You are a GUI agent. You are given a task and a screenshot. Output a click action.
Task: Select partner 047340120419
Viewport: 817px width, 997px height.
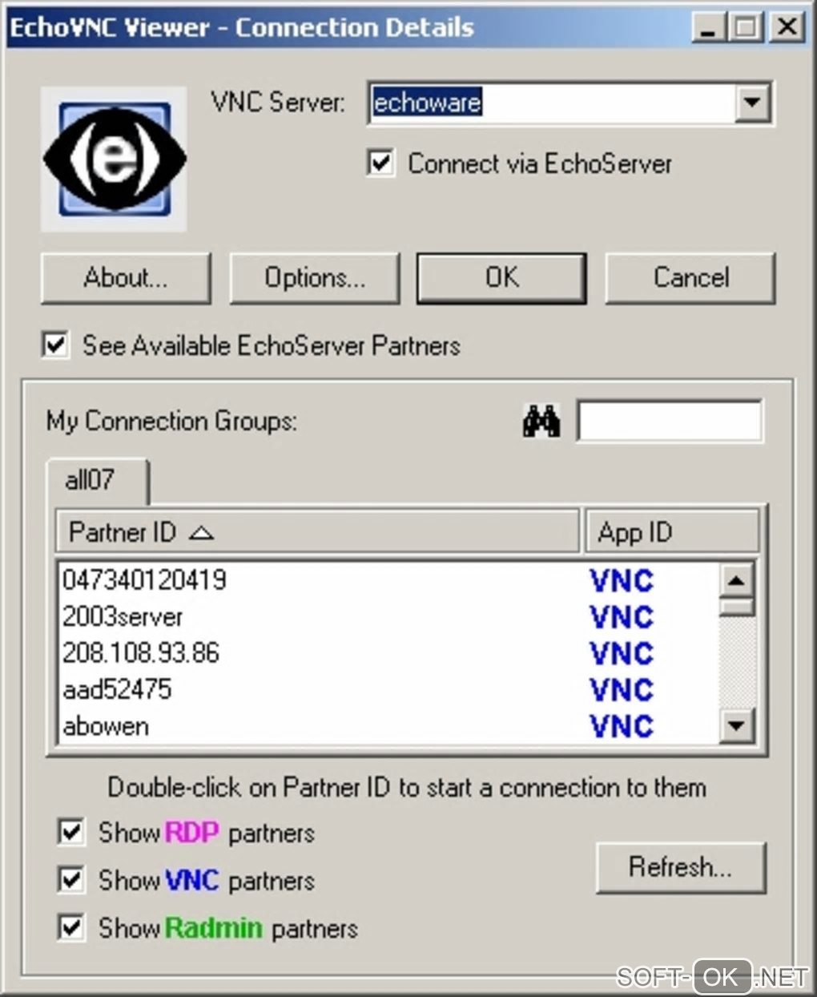point(145,579)
